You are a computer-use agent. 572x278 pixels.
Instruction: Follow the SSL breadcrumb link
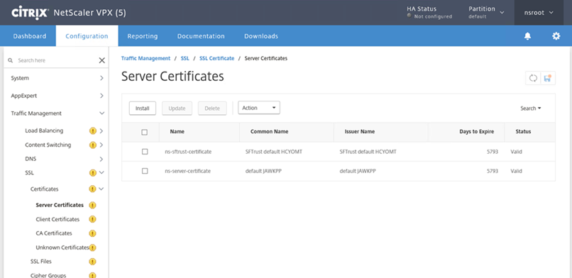click(x=185, y=58)
